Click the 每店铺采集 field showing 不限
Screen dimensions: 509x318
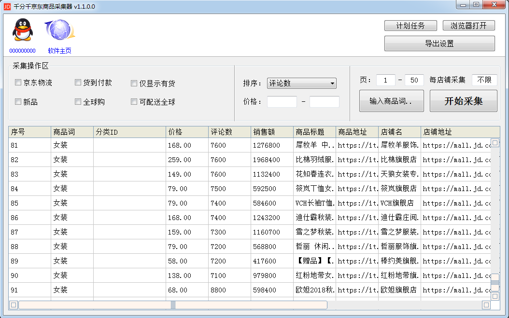point(484,80)
